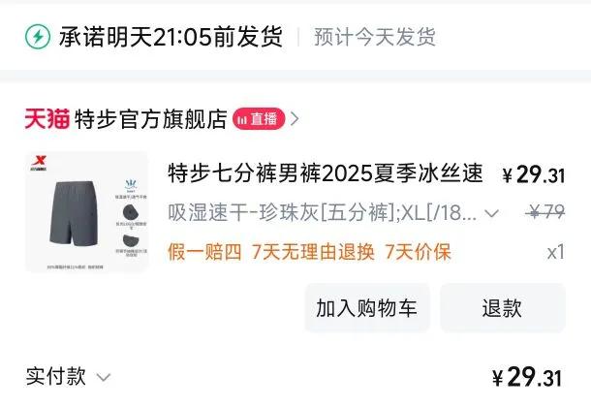Tap the 7天无理由退换 service tag
591x407 pixels.
[x=313, y=251]
